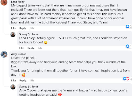The width and height of the screenshot is (132, 96).
Task: Open the like reaction on Stacey's first reply
Action: [x=129, y=46]
